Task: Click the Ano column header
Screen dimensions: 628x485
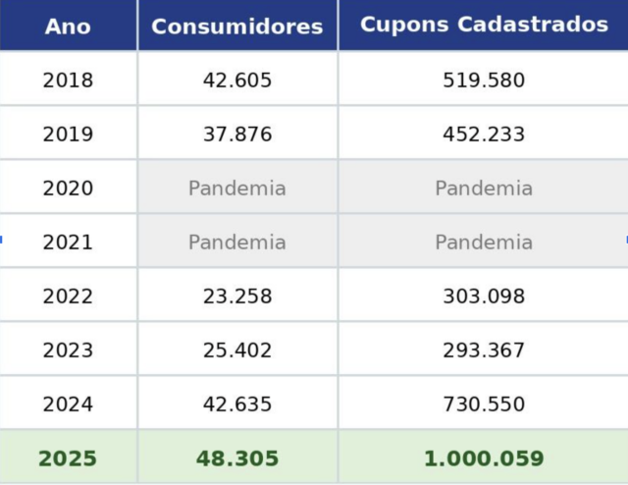Action: (x=68, y=27)
